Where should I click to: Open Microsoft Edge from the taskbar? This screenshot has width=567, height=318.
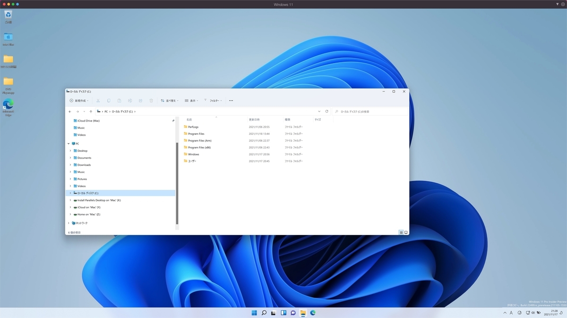coord(312,313)
